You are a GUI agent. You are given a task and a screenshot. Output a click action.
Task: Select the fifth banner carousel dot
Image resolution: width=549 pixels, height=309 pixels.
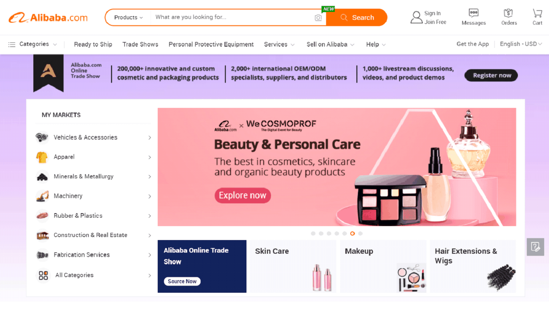[x=345, y=234]
